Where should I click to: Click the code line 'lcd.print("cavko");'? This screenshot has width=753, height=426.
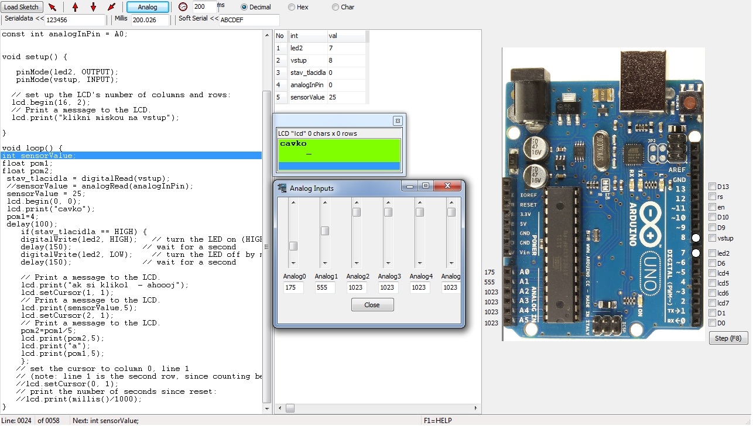click(x=51, y=209)
